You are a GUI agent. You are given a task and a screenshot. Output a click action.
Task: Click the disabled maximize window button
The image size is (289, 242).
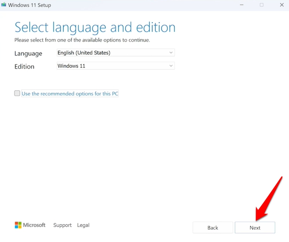[262, 5]
